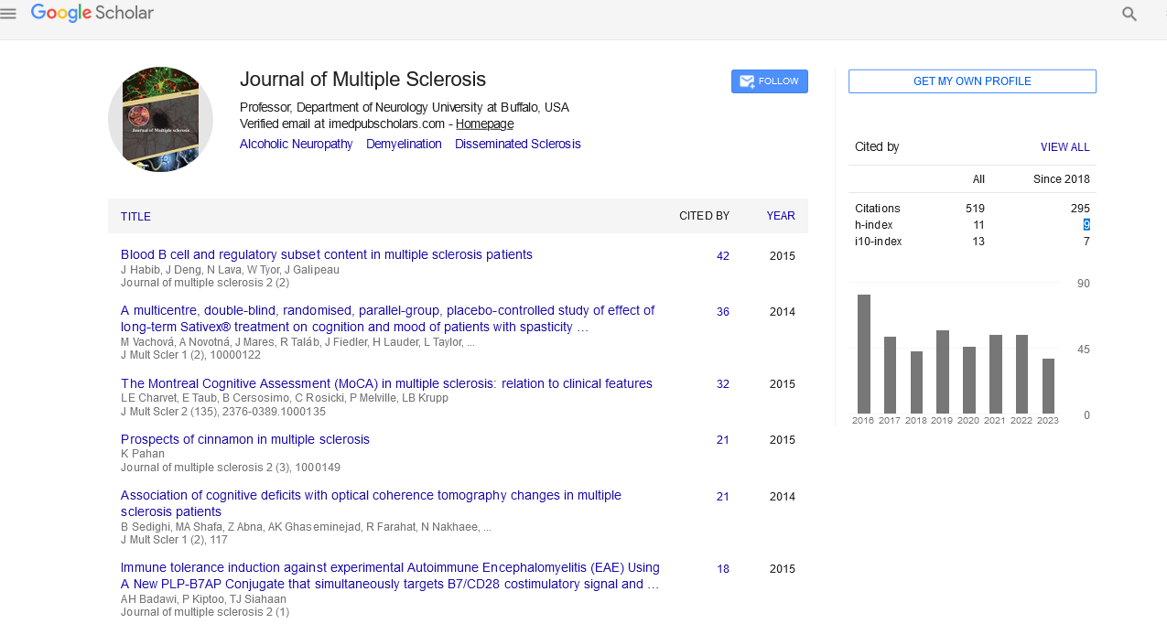Click the Google Scholar logo

(x=92, y=13)
